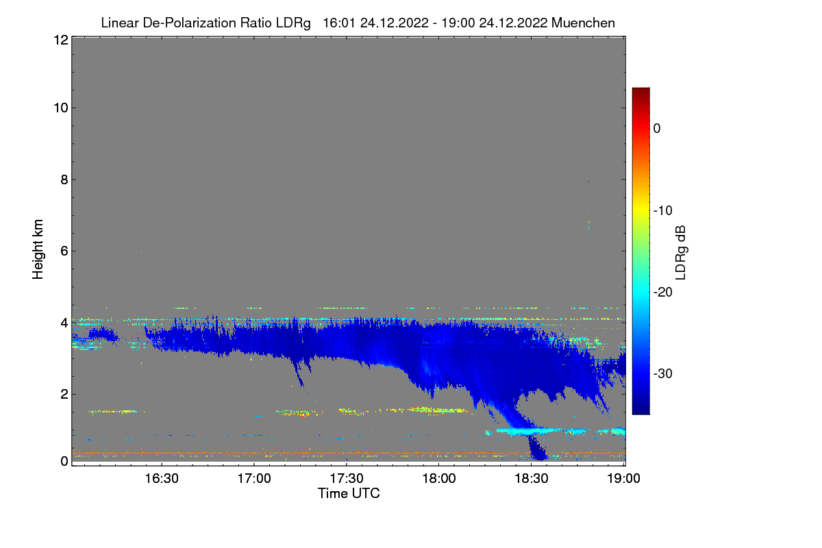Select the 18:00 time tick label

pos(439,477)
